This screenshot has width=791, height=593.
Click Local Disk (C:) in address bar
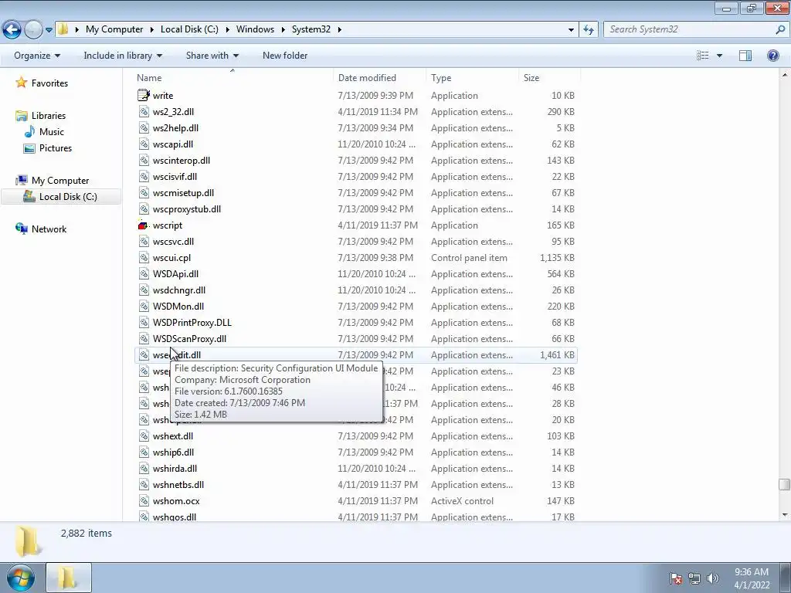click(x=190, y=29)
